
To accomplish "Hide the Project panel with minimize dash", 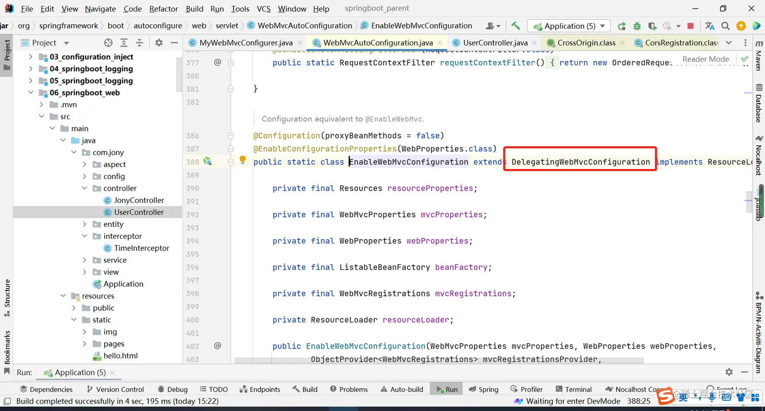I will point(175,43).
